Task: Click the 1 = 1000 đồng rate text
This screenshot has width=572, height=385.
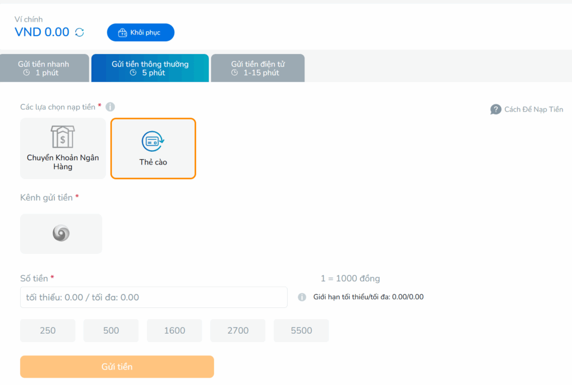Action: pyautogui.click(x=350, y=278)
